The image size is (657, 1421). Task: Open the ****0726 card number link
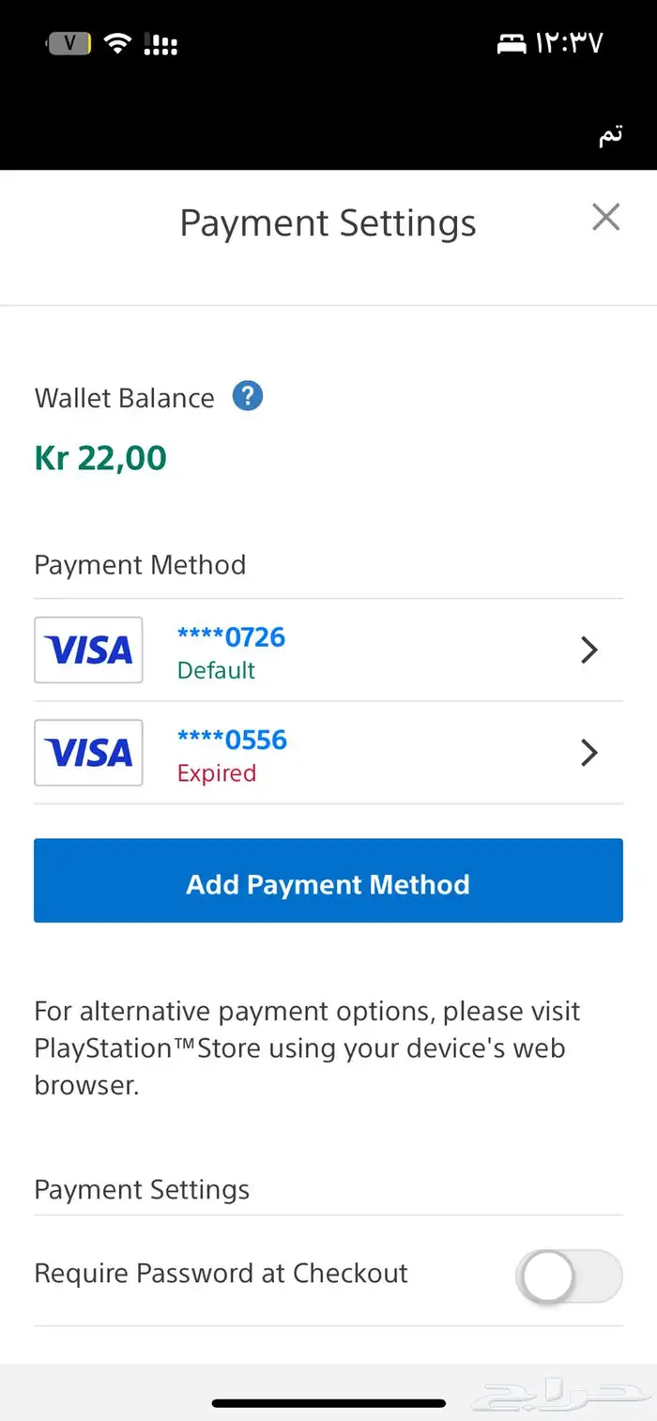tap(231, 637)
